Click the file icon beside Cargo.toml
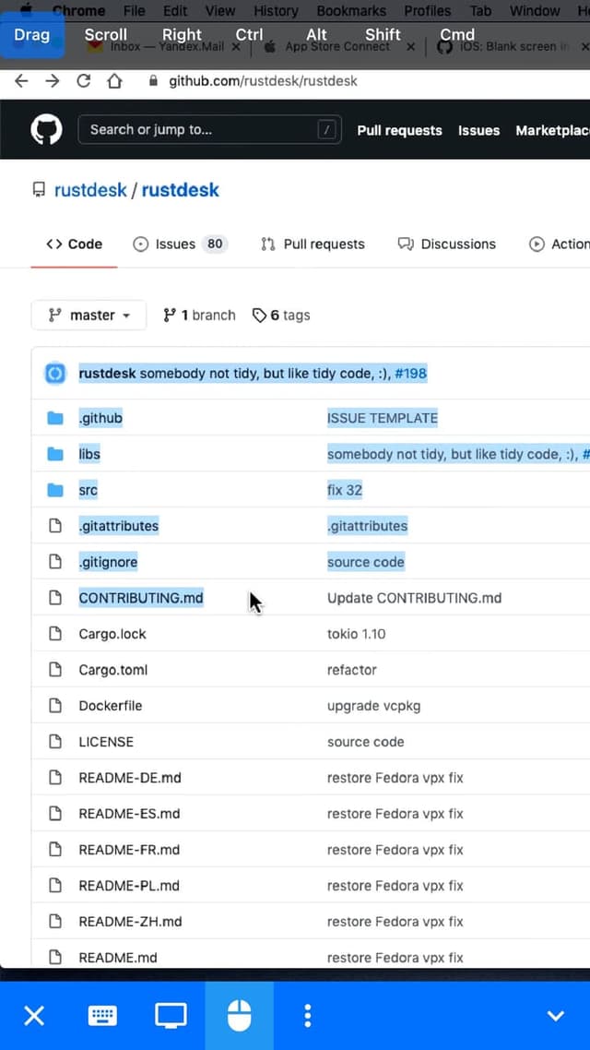Viewport: 590px width, 1050px height. [55, 670]
